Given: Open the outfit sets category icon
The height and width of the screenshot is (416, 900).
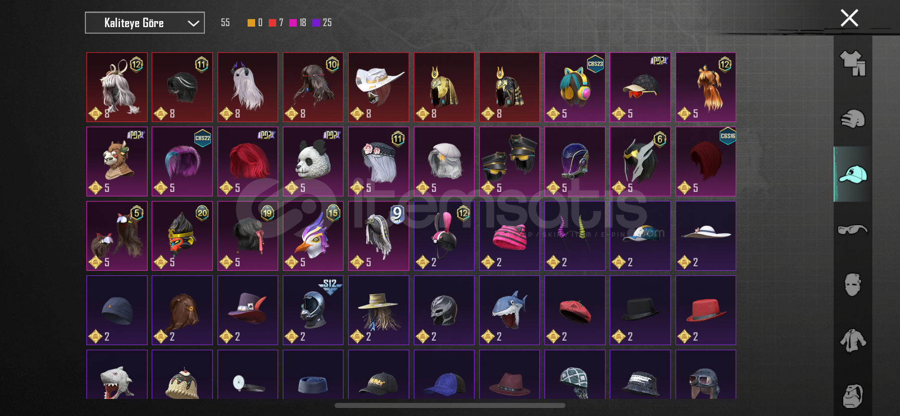Looking at the screenshot, I should pyautogui.click(x=853, y=63).
